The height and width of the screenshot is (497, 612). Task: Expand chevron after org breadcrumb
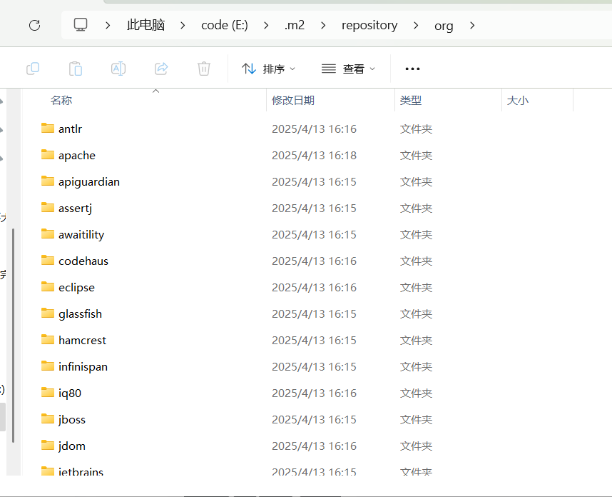(x=472, y=26)
